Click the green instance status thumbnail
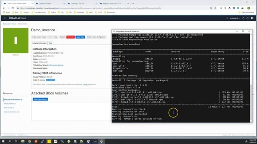The image size is (257, 144). (x=16, y=40)
